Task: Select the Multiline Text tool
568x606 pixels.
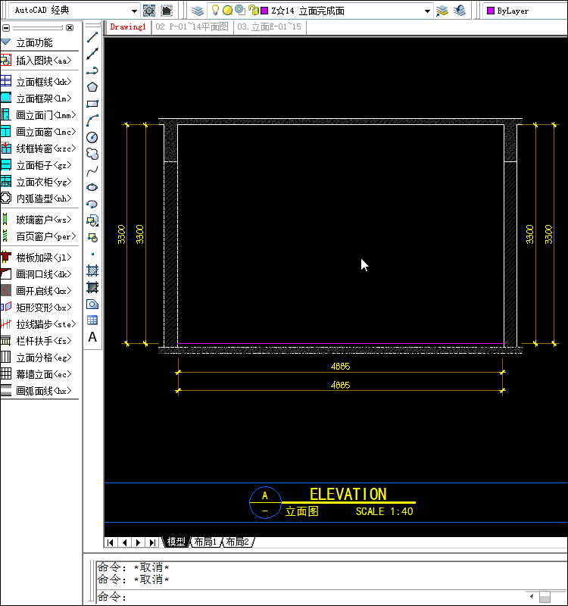Action: point(92,337)
